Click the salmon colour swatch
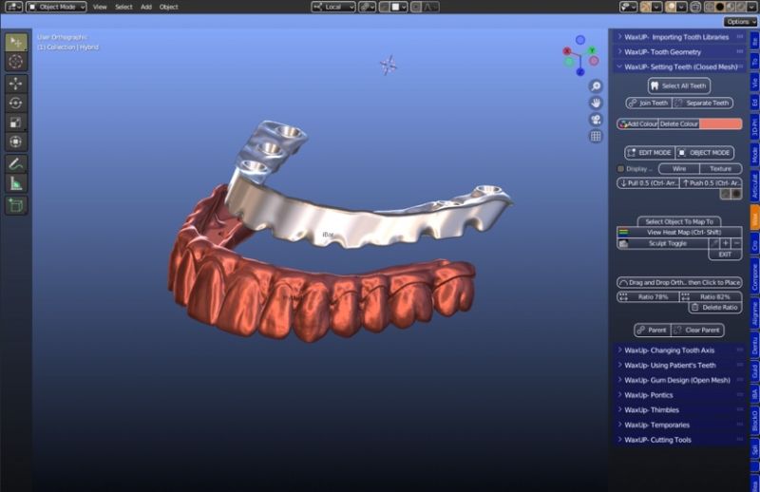Screen dimensions: 760x492 721,123
